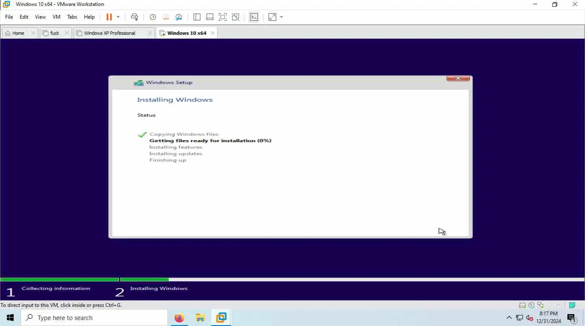The width and height of the screenshot is (585, 326).
Task: Open the File menu
Action: [x=9, y=17]
